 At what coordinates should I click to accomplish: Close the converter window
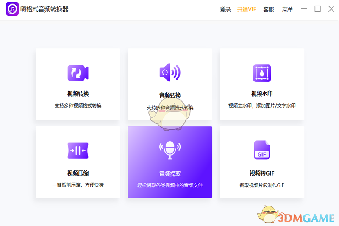(331, 9)
